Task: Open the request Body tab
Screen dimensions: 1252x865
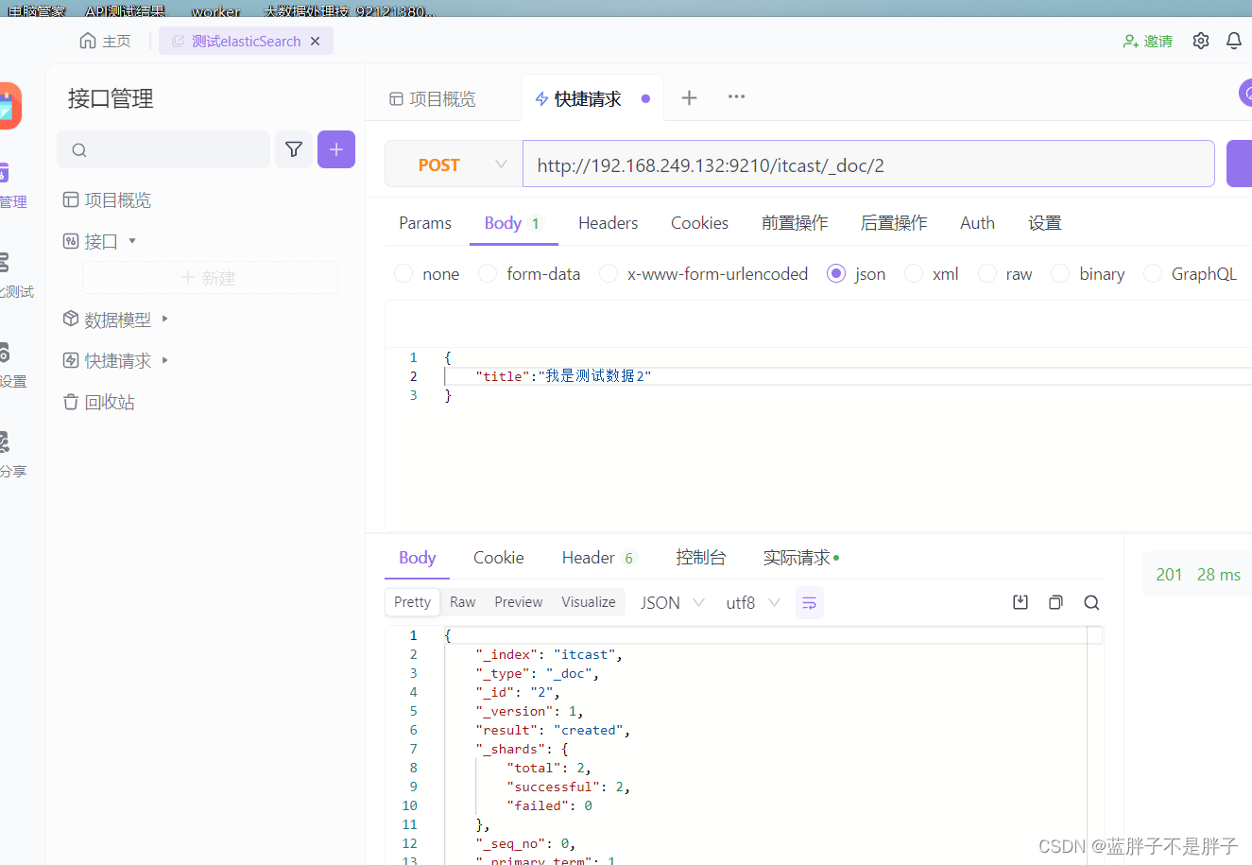Action: [513, 223]
